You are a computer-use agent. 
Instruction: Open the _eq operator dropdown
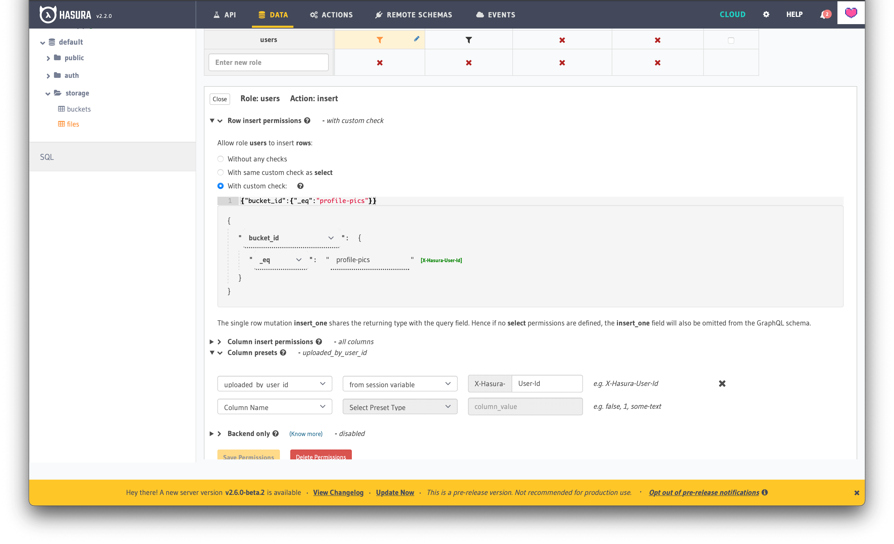coord(281,260)
